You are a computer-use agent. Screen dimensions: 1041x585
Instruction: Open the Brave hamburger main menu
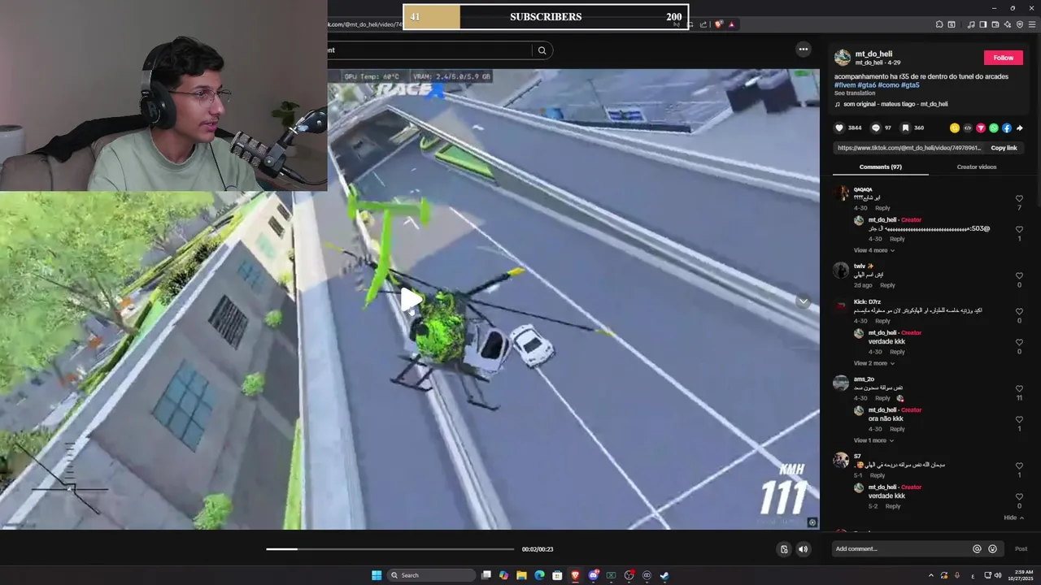1032,24
